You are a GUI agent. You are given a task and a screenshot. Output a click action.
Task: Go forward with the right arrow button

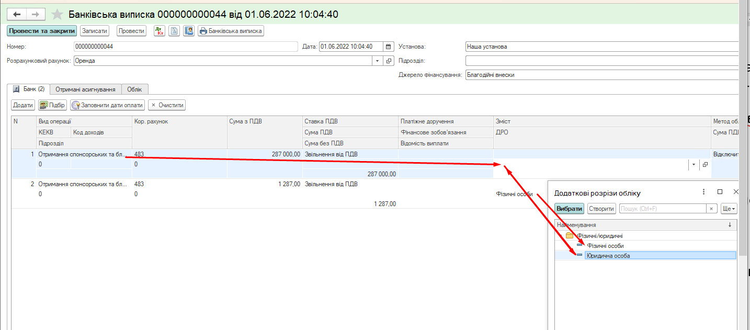point(36,15)
